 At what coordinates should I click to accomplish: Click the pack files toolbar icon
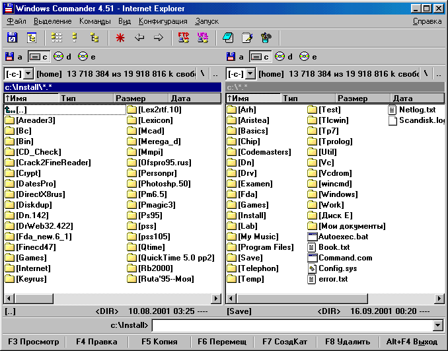(228, 38)
